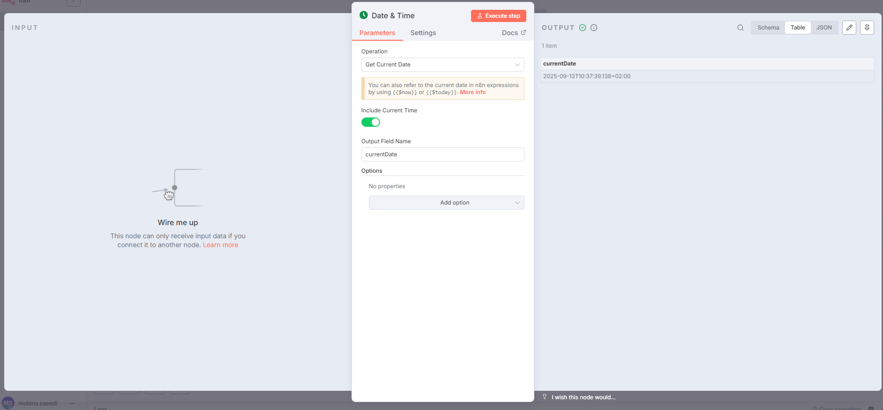Open the More info link
This screenshot has width=883, height=410.
[x=472, y=92]
